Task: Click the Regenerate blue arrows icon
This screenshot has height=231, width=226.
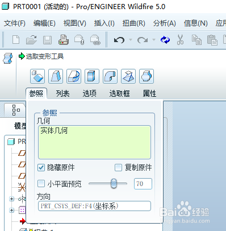Action: 165,40
